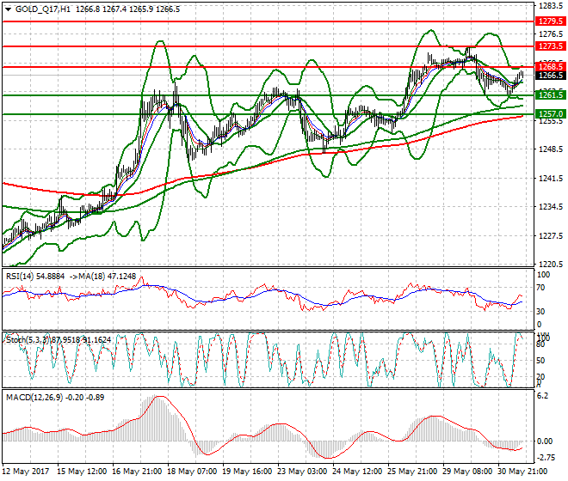The height and width of the screenshot is (481, 568).
Task: Click the MACD scale value -2.75
Action: [x=545, y=458]
